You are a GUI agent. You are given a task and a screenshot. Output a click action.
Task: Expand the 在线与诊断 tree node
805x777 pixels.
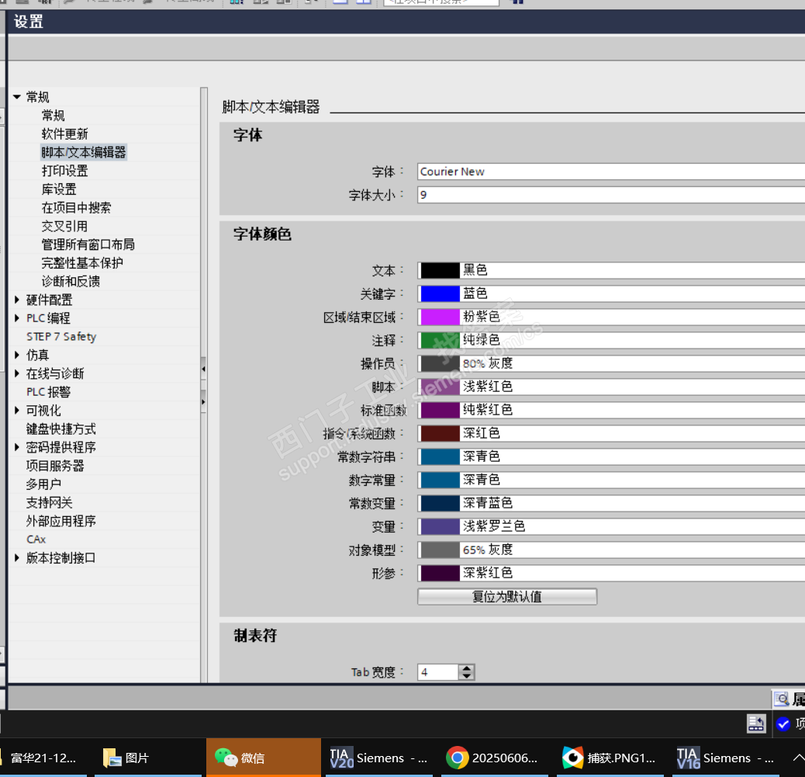[x=17, y=373]
